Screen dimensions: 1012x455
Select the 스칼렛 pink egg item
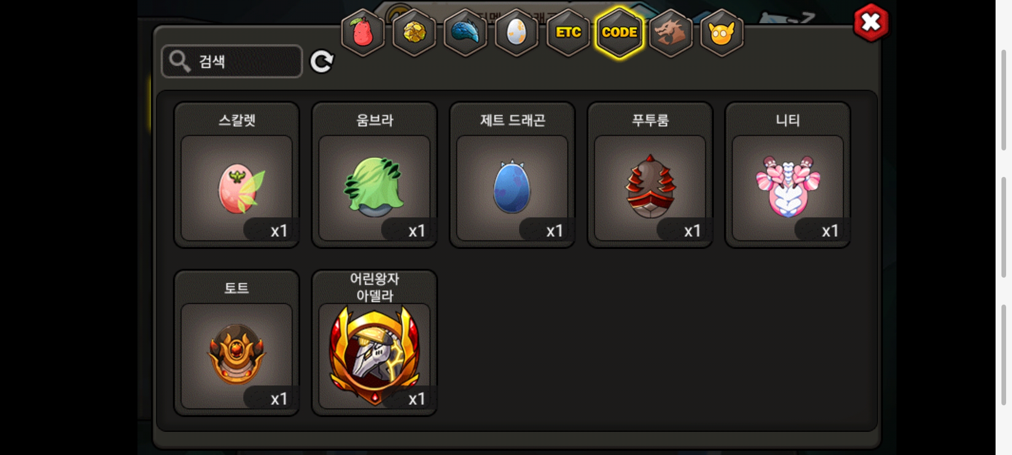coord(237,175)
